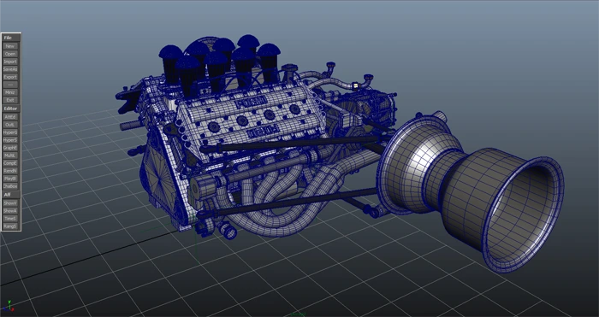Click the dashed separator button below Export
This screenshot has height=317, width=599.
[x=10, y=85]
